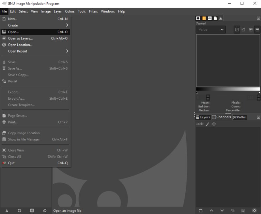The width and height of the screenshot is (261, 214).
Task: Click save tool preset icon at bottom left
Action: click(7, 210)
